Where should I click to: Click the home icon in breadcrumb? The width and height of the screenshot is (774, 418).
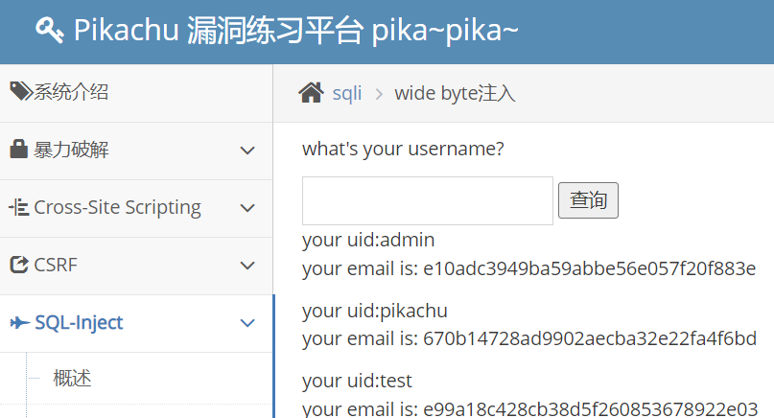[311, 93]
